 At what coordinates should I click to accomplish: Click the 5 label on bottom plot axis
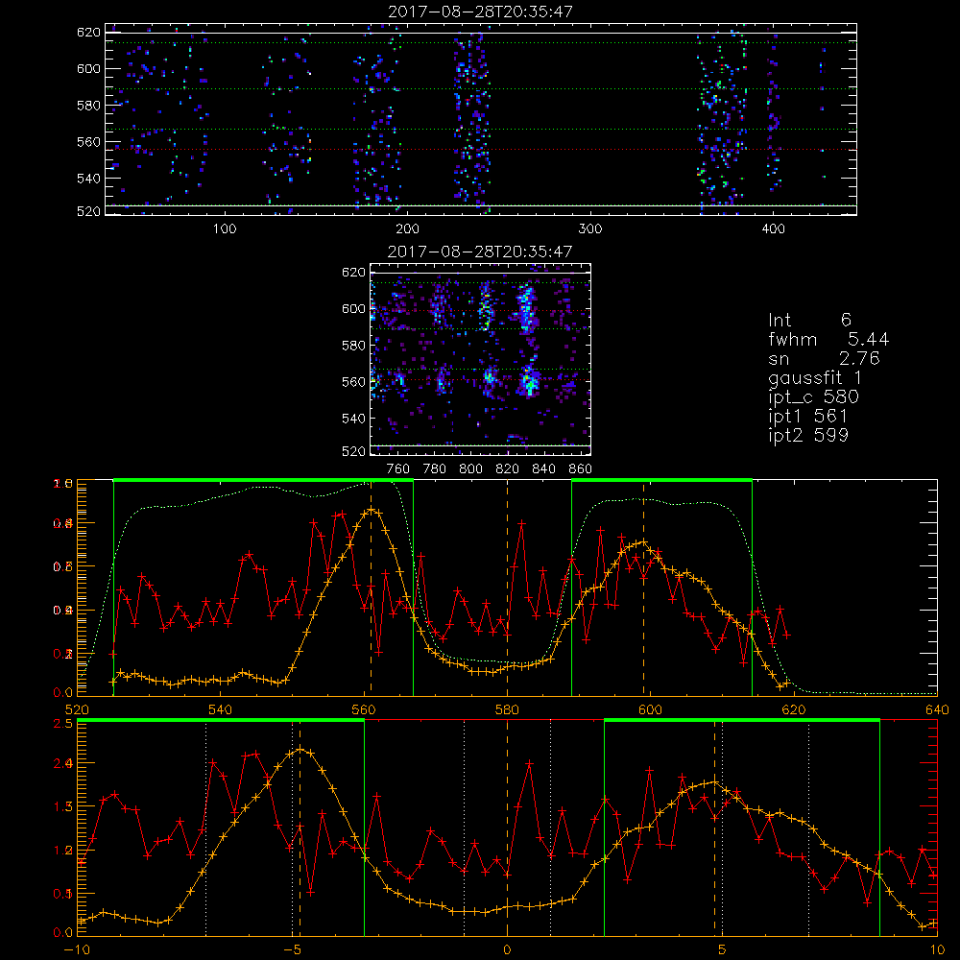coord(722,950)
